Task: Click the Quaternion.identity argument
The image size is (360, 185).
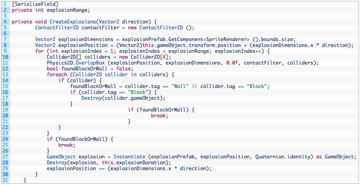Action: pyautogui.click(x=284, y=157)
